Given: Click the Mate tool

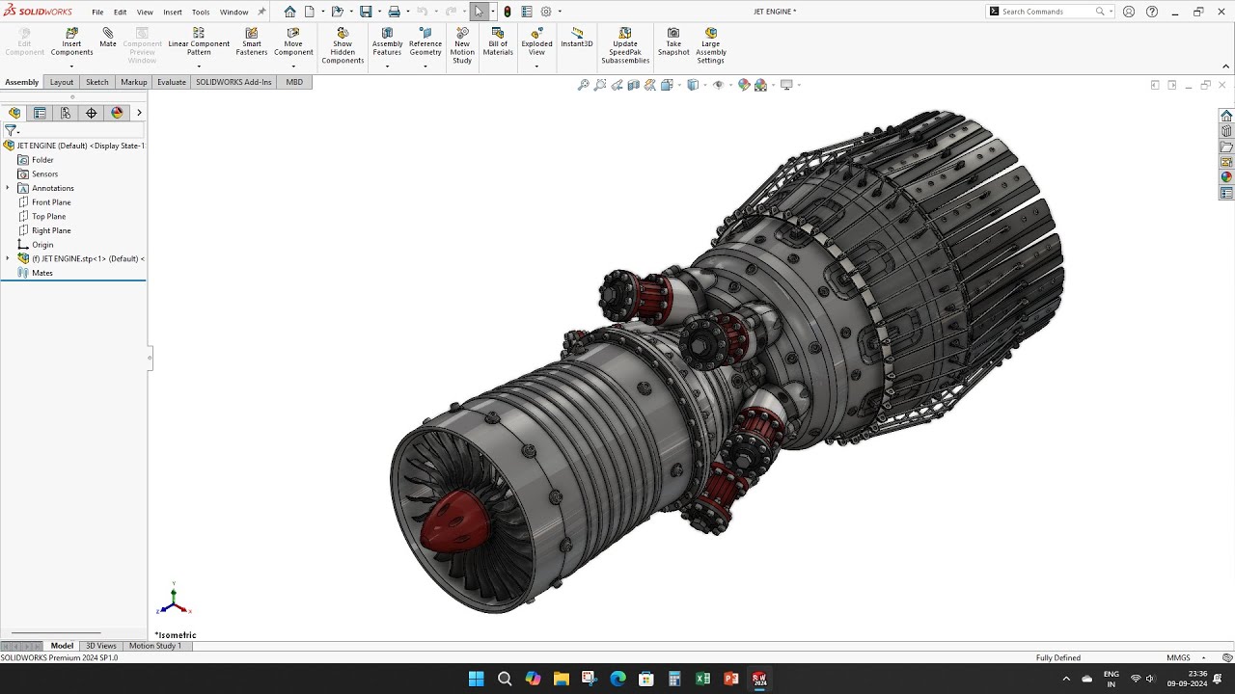Looking at the screenshot, I should pos(108,38).
